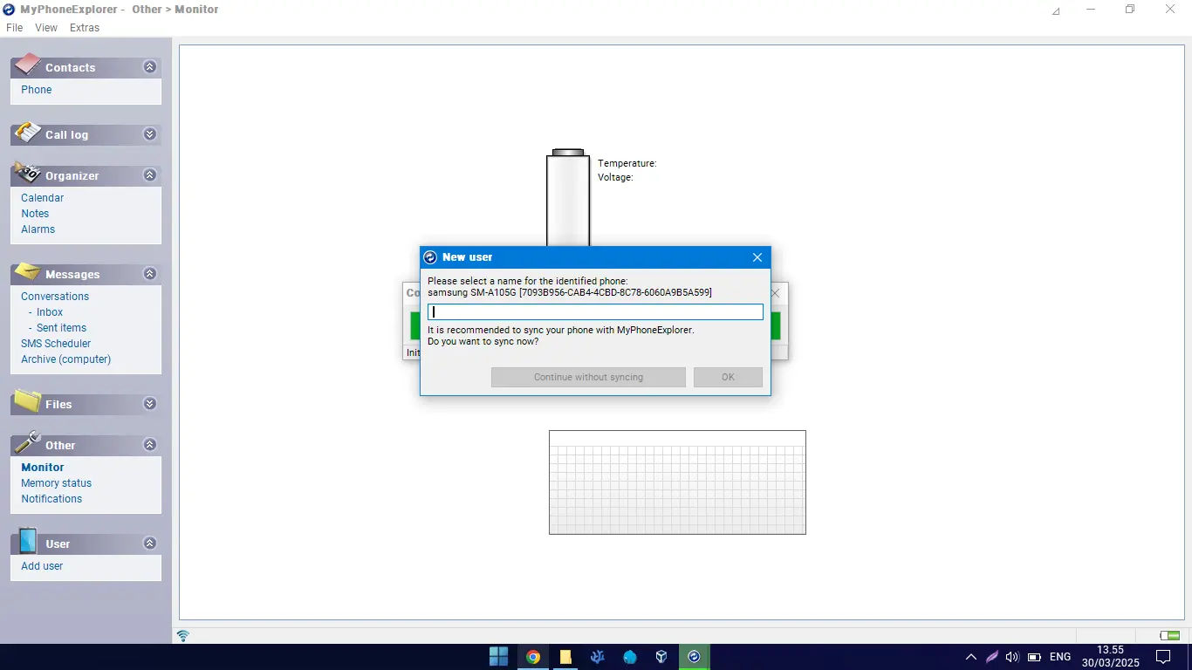Click Continue without syncing button
The height and width of the screenshot is (670, 1192).
[588, 377]
